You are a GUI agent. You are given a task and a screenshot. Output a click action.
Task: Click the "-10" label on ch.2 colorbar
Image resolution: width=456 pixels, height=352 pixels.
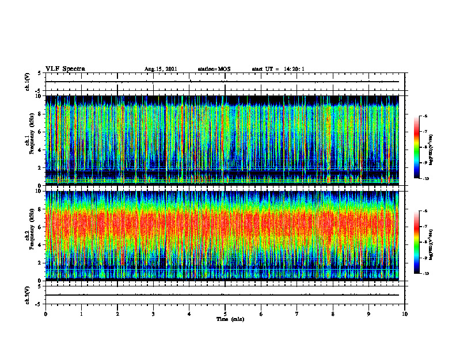(425, 274)
